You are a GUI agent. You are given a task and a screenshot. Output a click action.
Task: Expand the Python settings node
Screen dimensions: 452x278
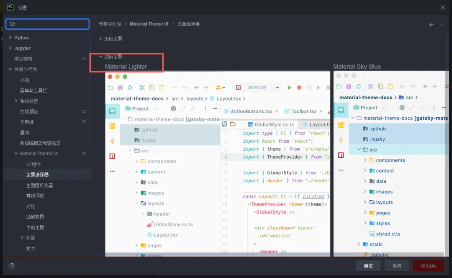tap(10, 38)
